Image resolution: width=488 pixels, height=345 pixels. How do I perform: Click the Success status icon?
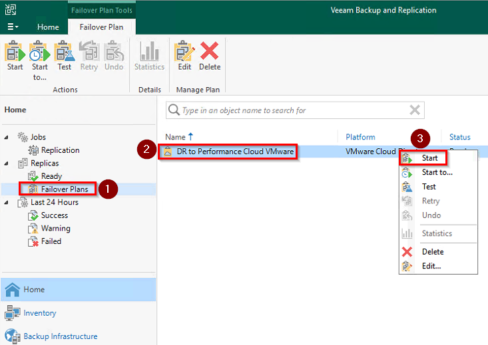tap(33, 215)
